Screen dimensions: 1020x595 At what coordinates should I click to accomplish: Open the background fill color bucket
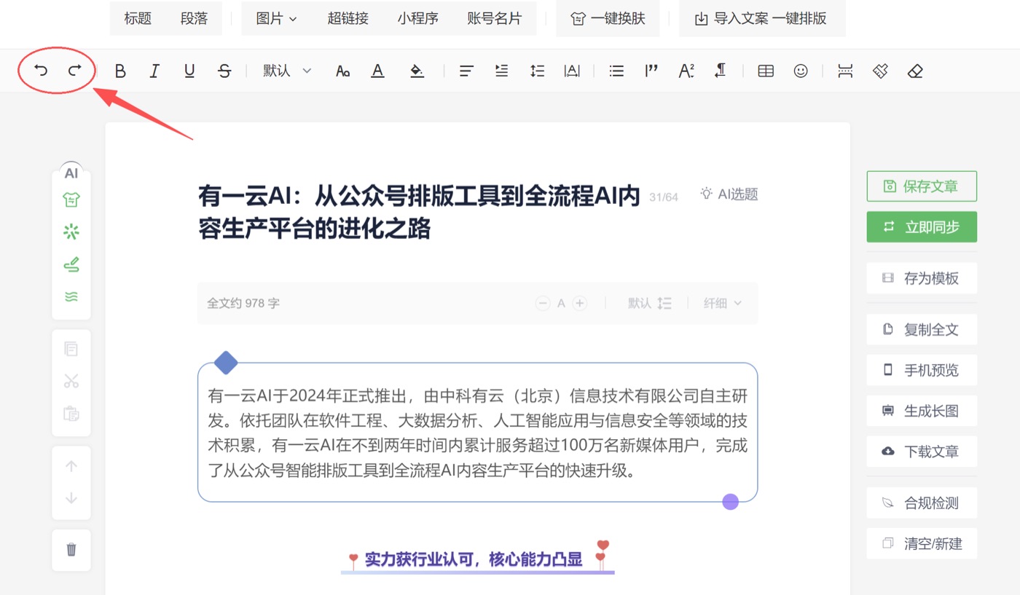[417, 71]
